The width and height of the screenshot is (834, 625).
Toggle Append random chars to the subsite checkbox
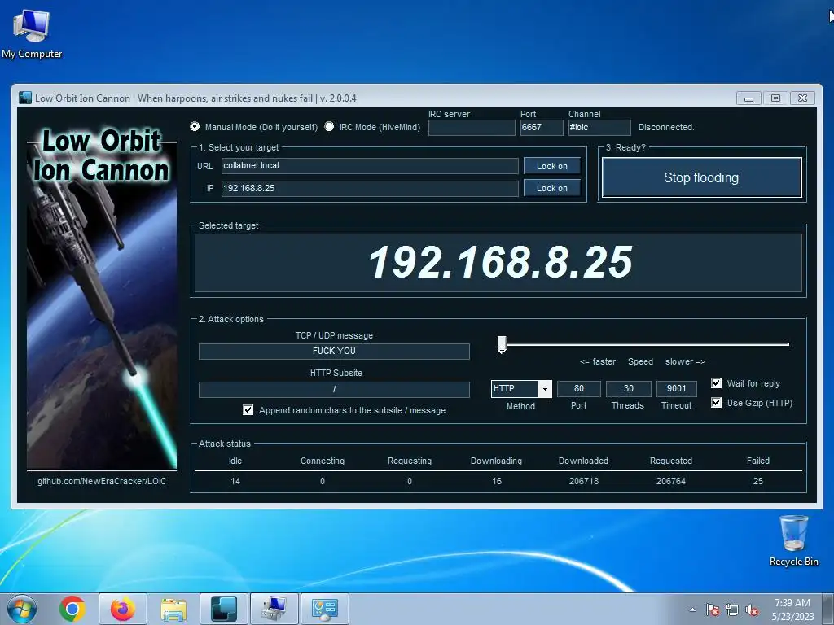248,410
